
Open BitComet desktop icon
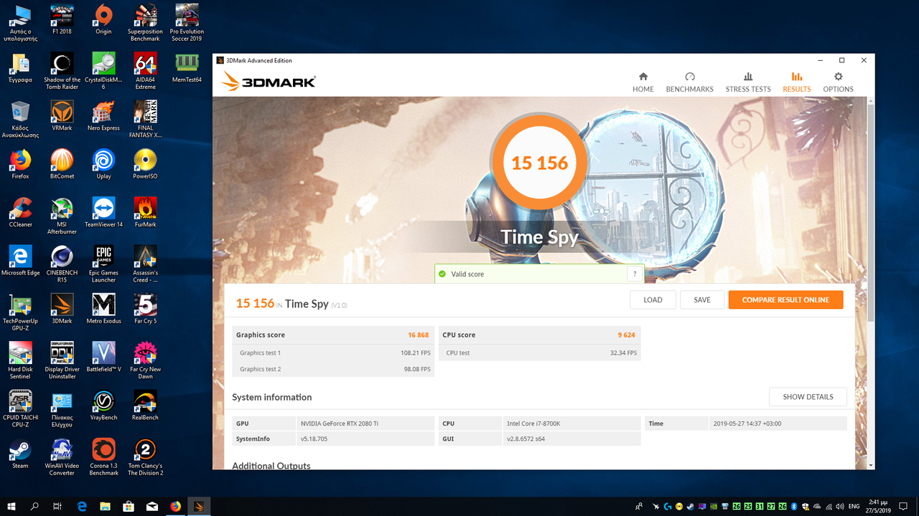pyautogui.click(x=62, y=163)
